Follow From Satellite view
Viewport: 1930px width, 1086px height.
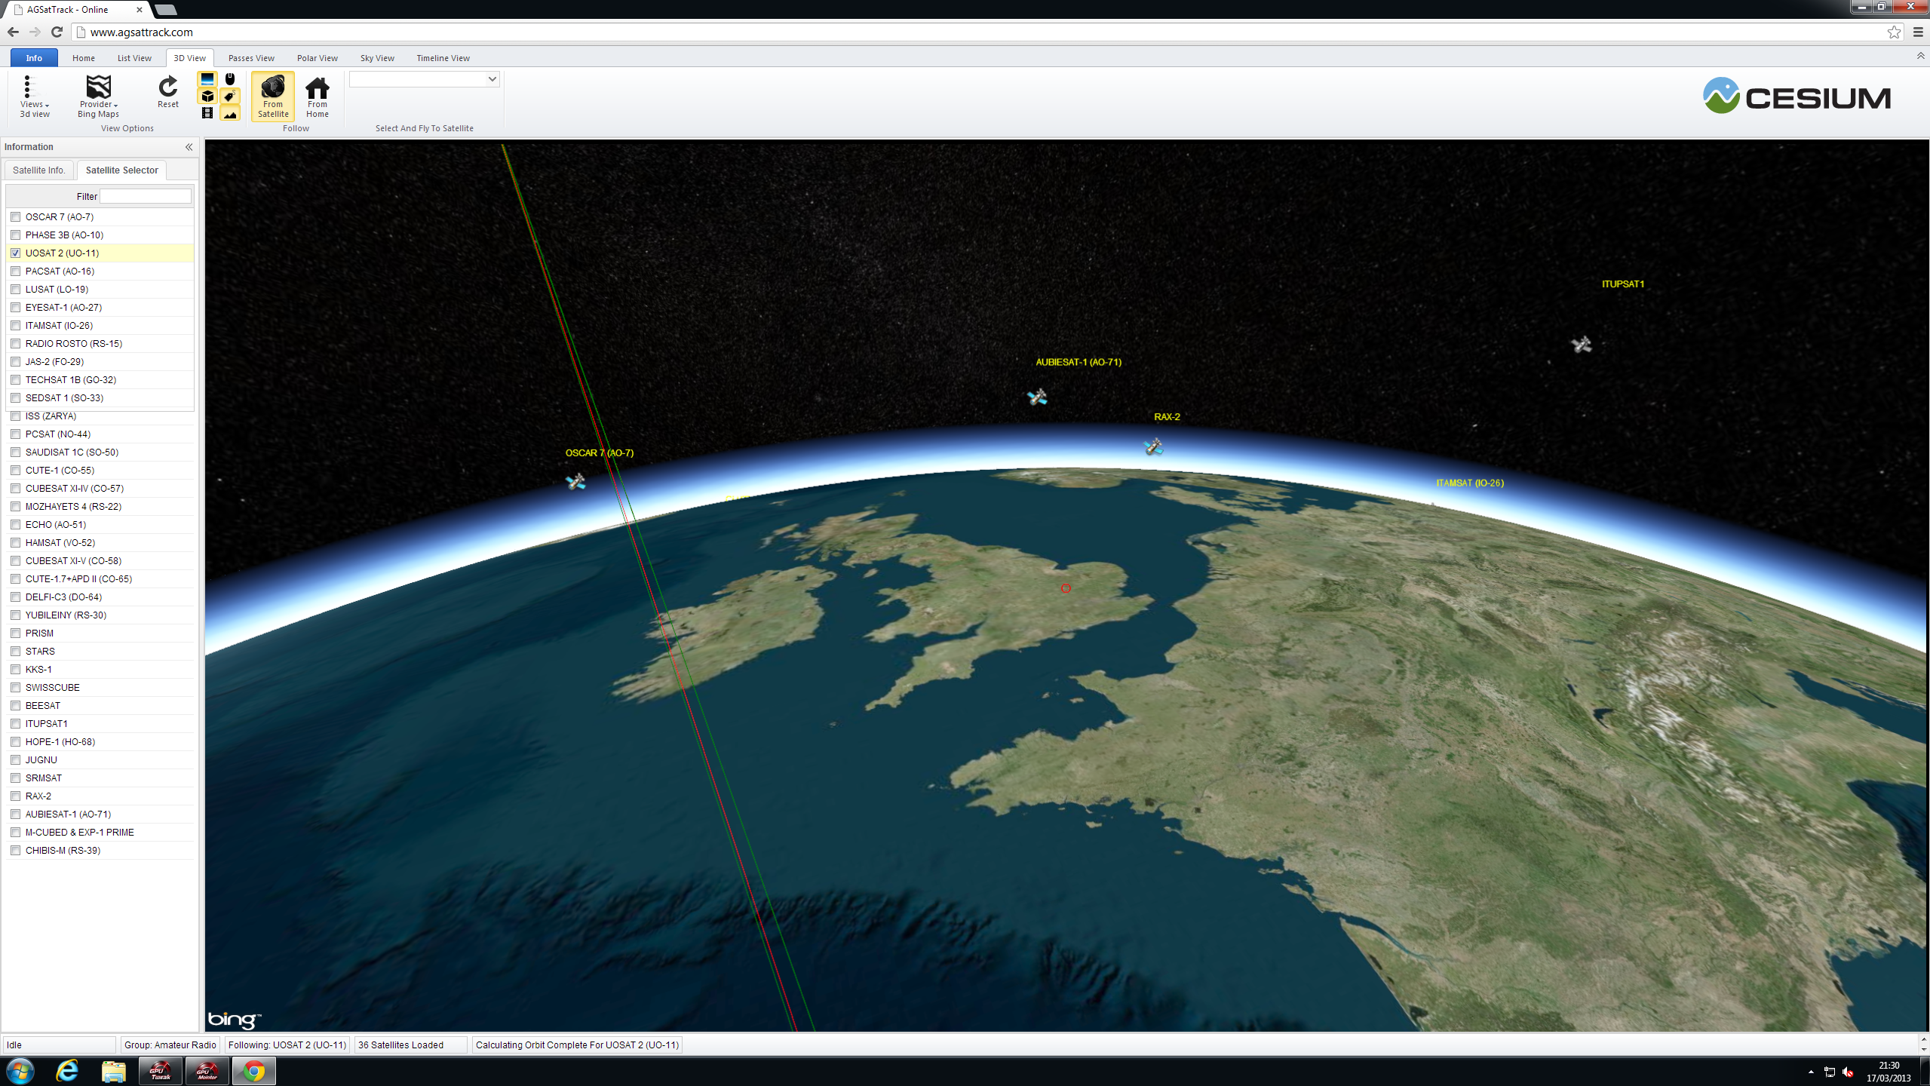273,96
